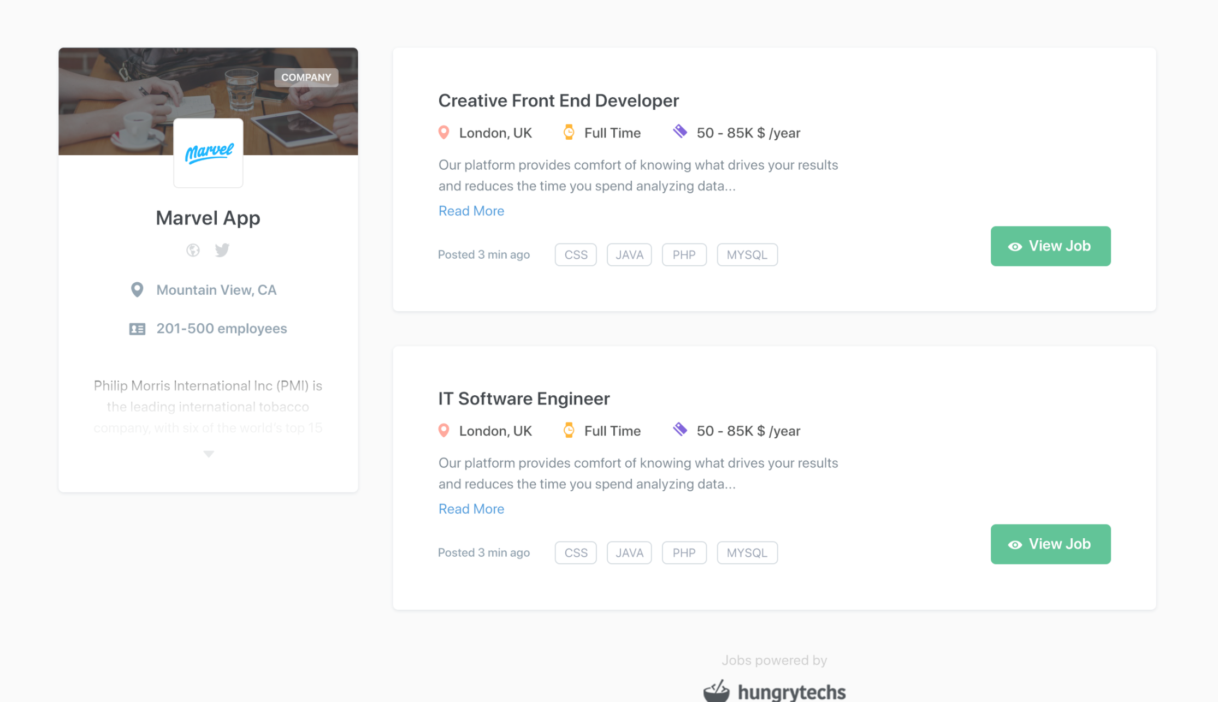This screenshot has width=1218, height=702.
Task: Open the IT Software Engineer title
Action: pyautogui.click(x=524, y=398)
